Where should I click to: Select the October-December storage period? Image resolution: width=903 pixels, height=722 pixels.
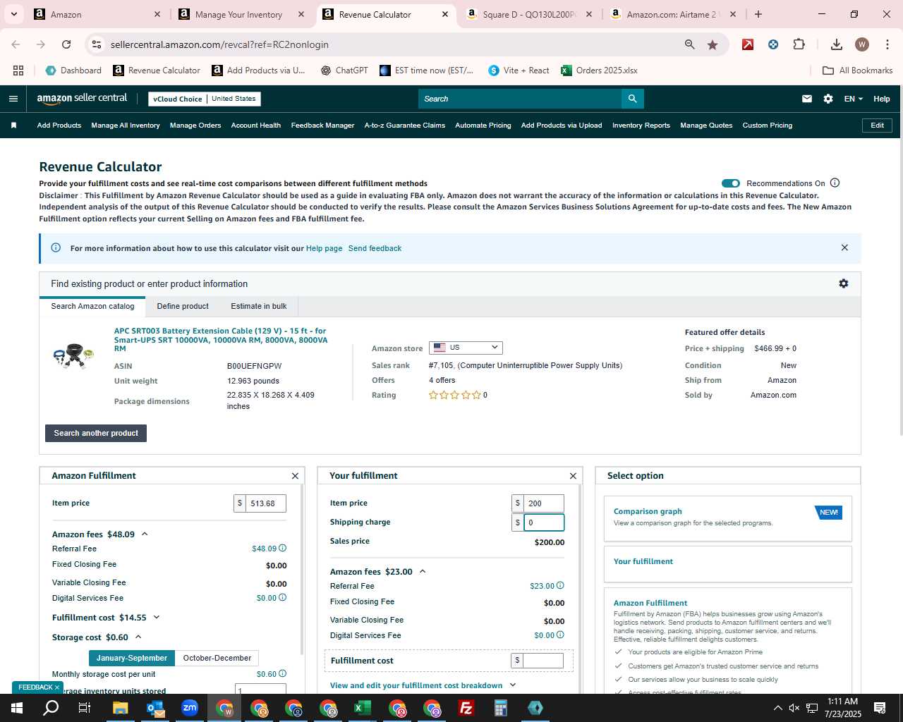pyautogui.click(x=217, y=658)
